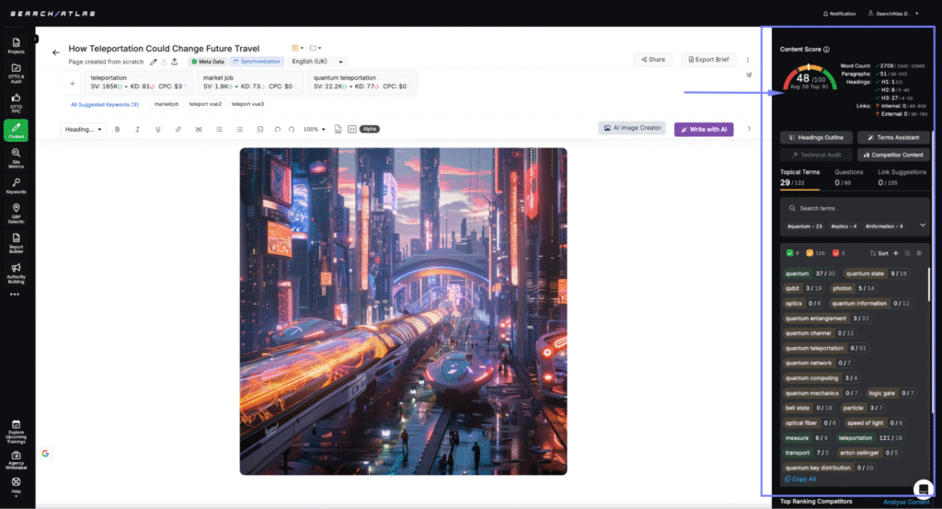The width and height of the screenshot is (942, 509).
Task: Open Keywords sidebar tool
Action: (x=17, y=186)
